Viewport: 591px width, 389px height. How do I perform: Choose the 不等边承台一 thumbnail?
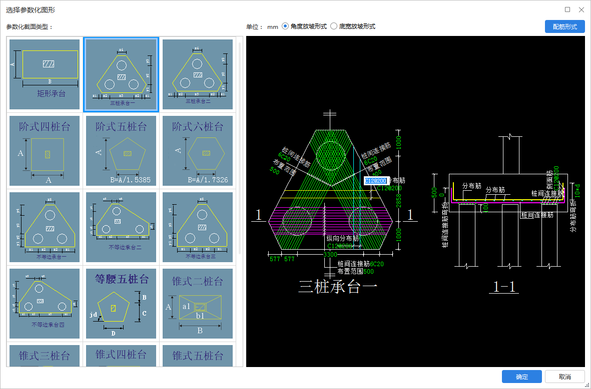(45, 227)
